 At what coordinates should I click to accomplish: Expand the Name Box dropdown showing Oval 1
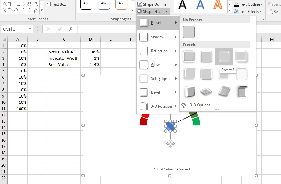[30, 29]
